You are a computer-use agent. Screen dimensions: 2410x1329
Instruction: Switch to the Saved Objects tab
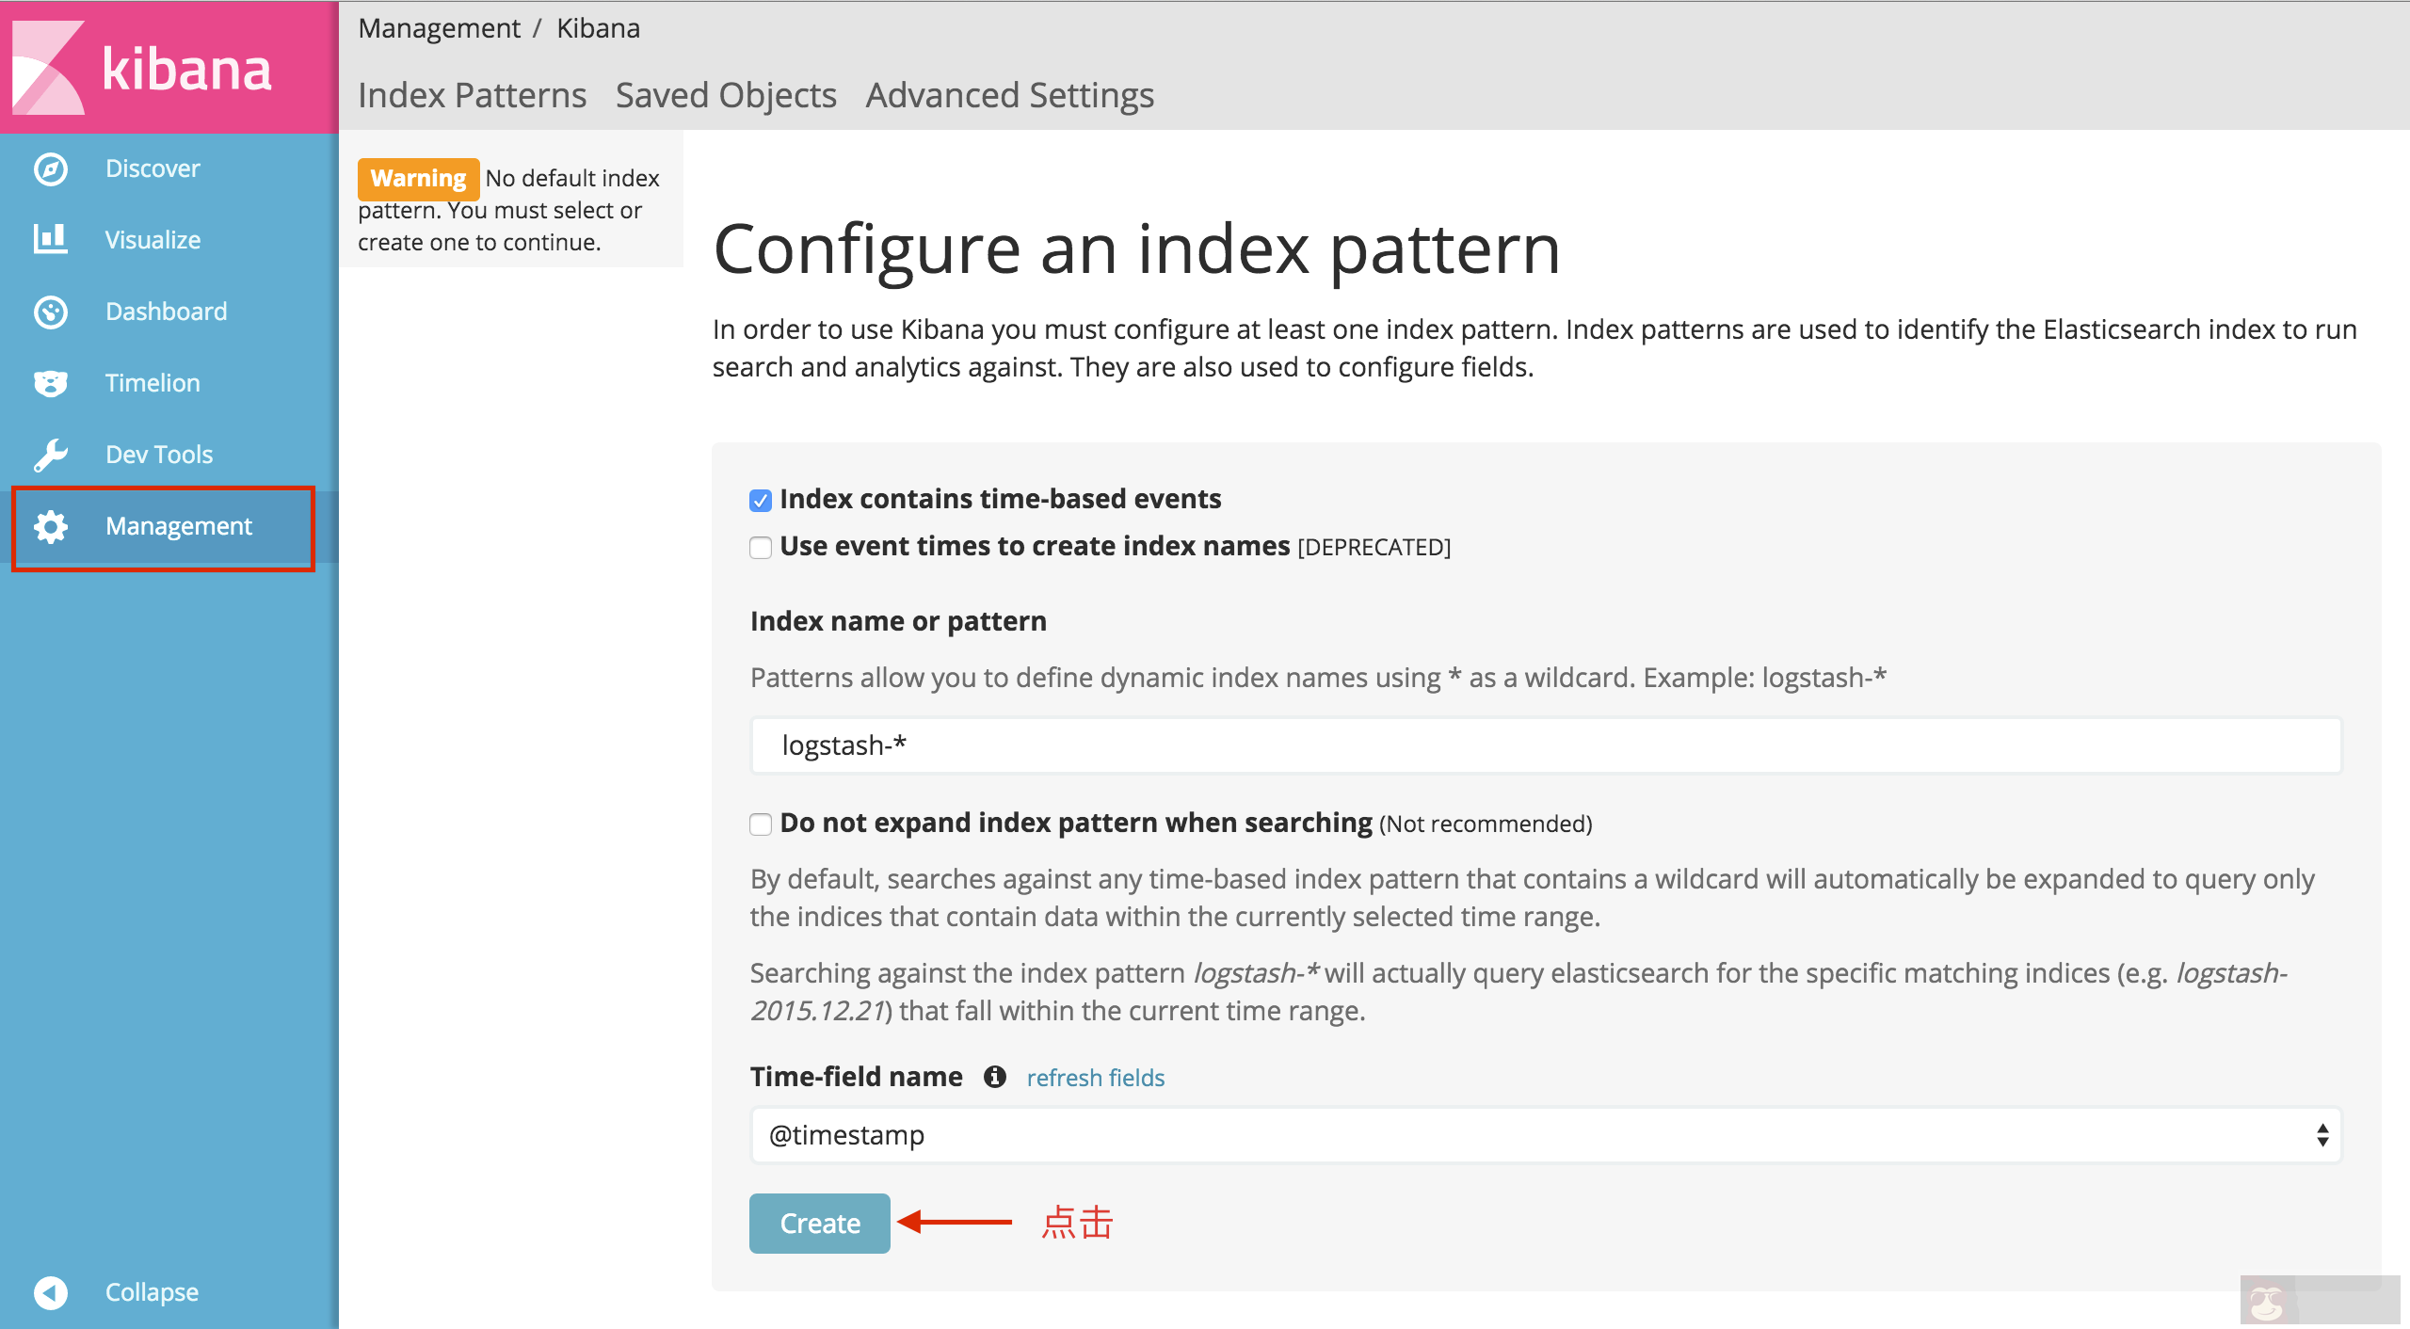click(726, 96)
